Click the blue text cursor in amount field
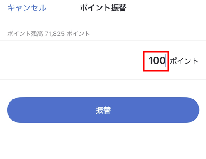206x159 pixels. tap(165, 60)
